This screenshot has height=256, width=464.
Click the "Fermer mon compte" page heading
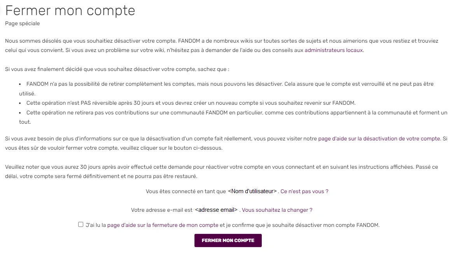70,10
